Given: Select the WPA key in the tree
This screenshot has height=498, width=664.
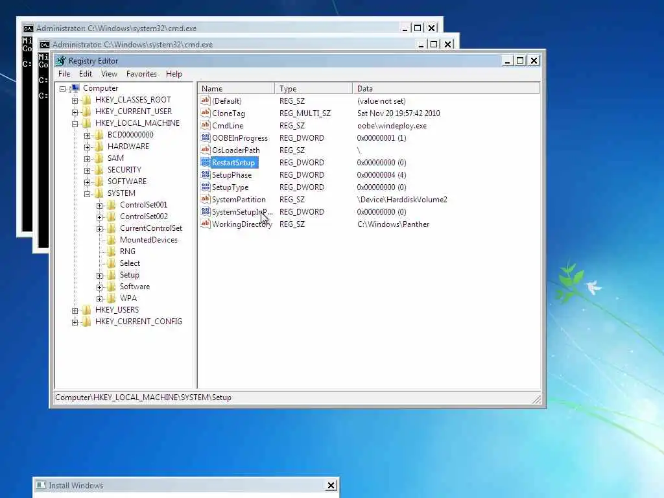Looking at the screenshot, I should click(x=128, y=298).
